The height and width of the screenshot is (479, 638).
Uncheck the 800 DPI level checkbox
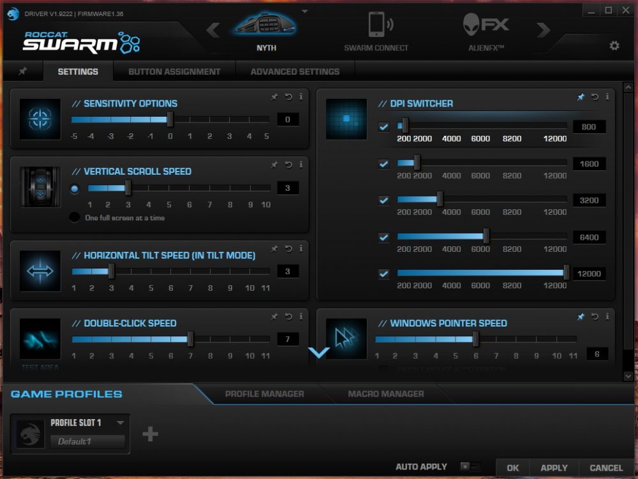[x=383, y=127]
